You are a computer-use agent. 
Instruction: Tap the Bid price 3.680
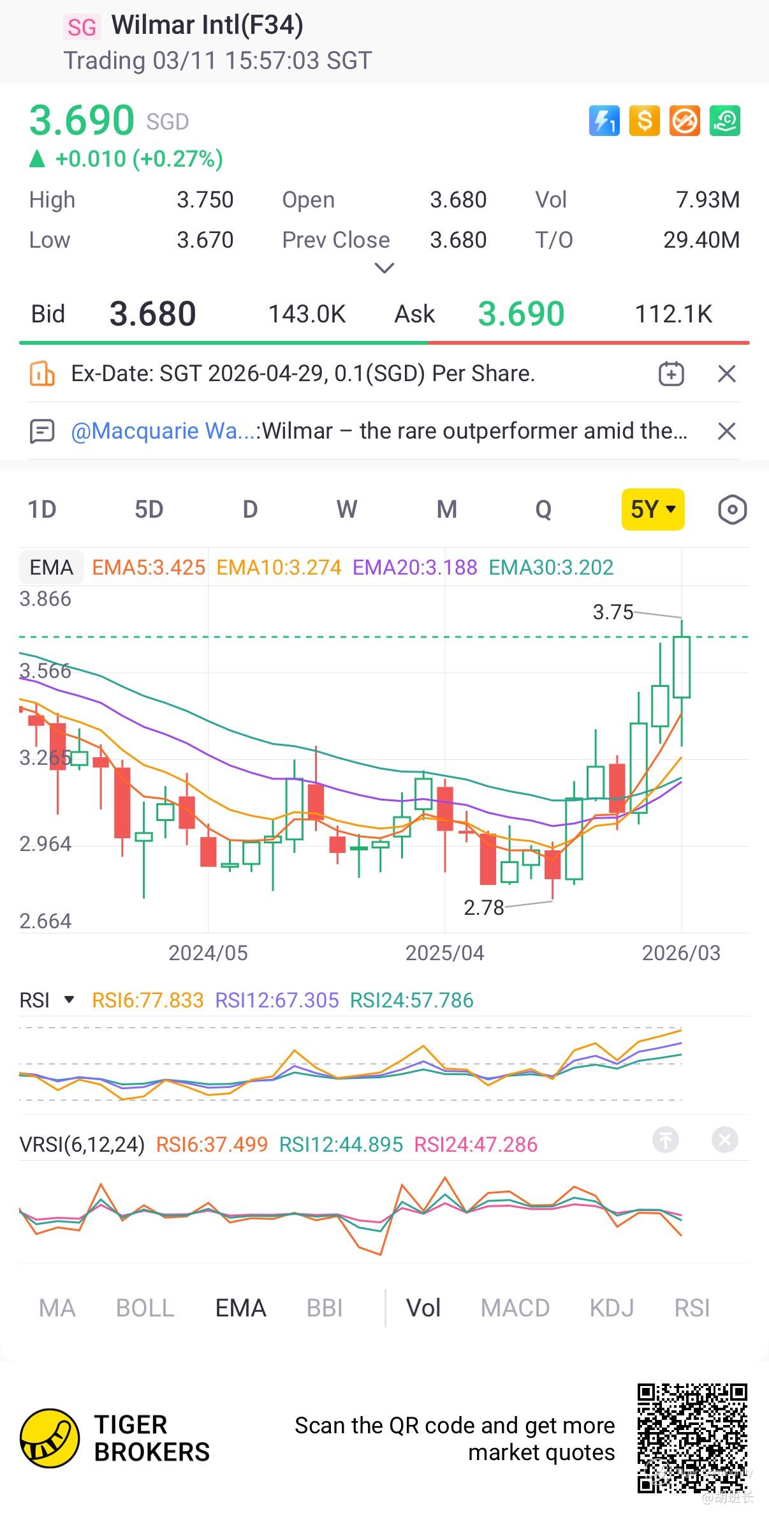[x=152, y=314]
